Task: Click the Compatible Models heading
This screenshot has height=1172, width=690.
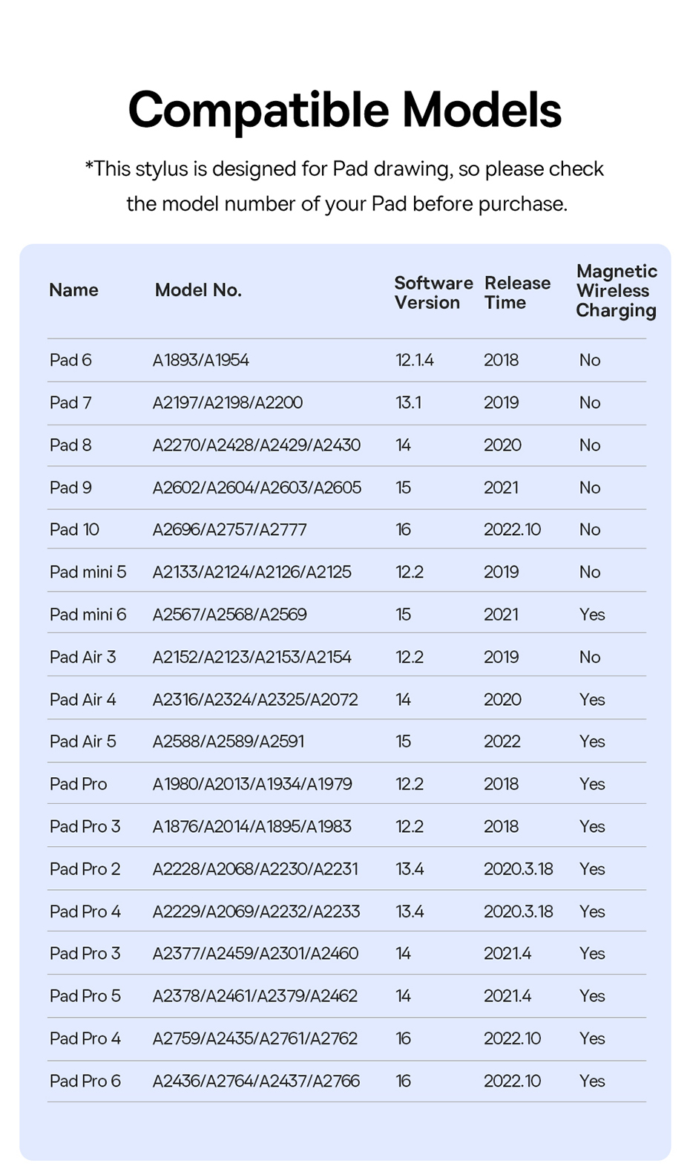Action: pos(344,110)
